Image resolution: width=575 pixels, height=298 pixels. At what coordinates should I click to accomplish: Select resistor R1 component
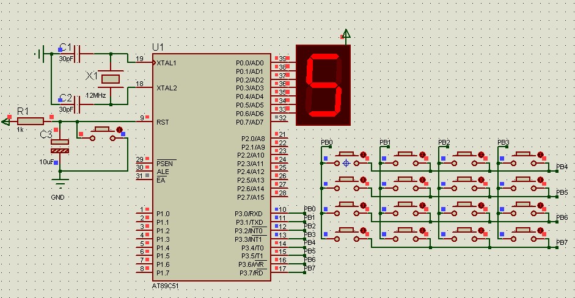pyautogui.click(x=30, y=121)
